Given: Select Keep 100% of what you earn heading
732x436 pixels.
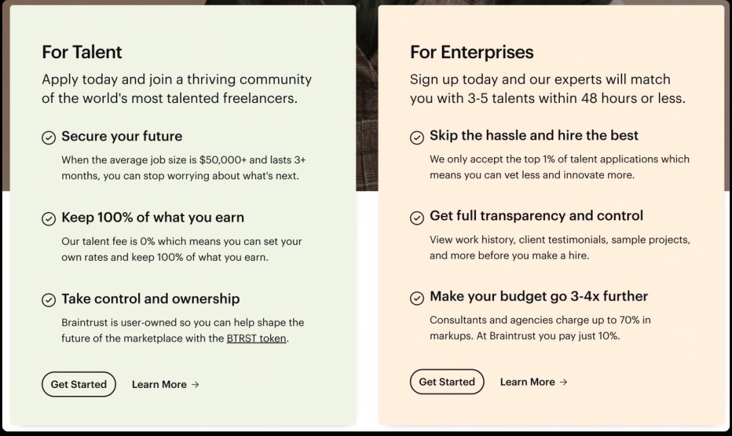Looking at the screenshot, I should [152, 217].
